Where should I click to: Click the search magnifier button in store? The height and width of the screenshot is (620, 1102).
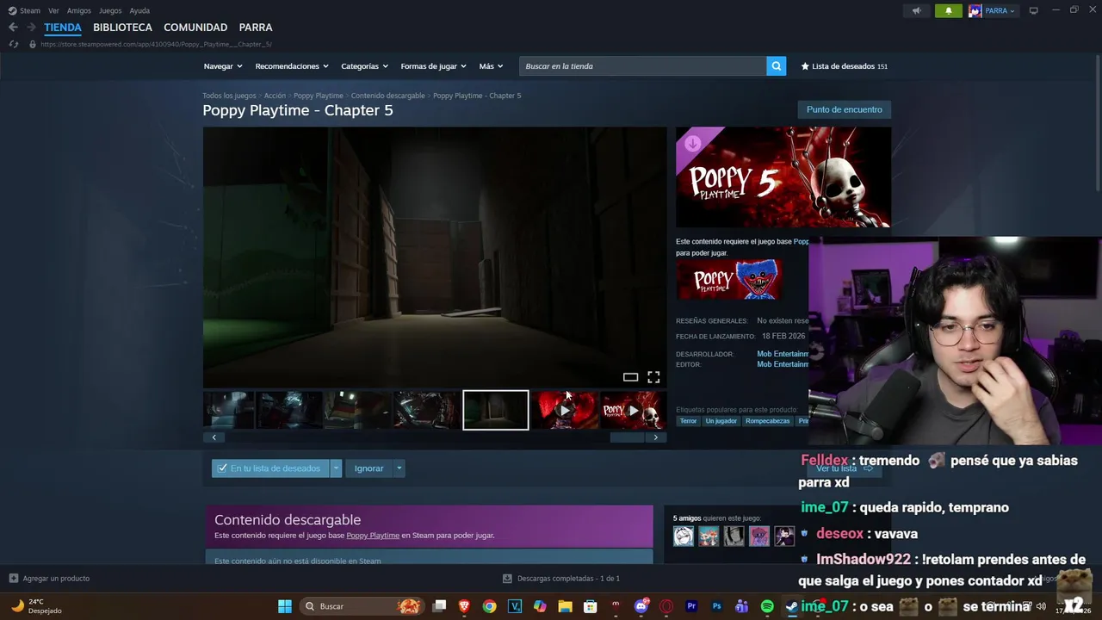(776, 66)
